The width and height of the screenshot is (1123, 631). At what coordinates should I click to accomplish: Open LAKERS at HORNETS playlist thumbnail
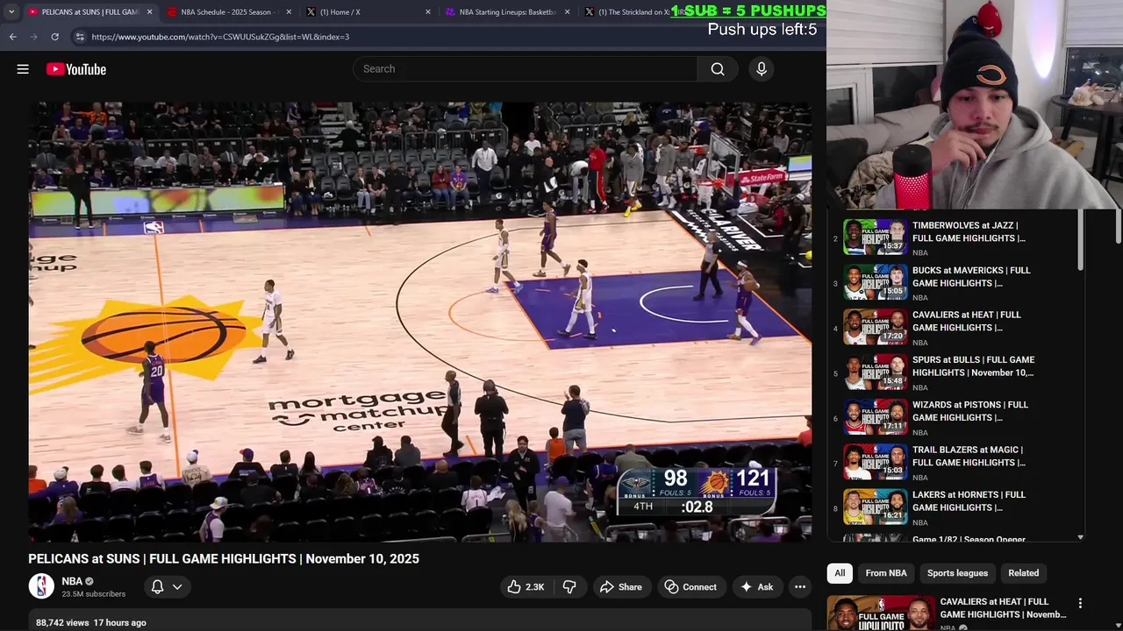875,507
